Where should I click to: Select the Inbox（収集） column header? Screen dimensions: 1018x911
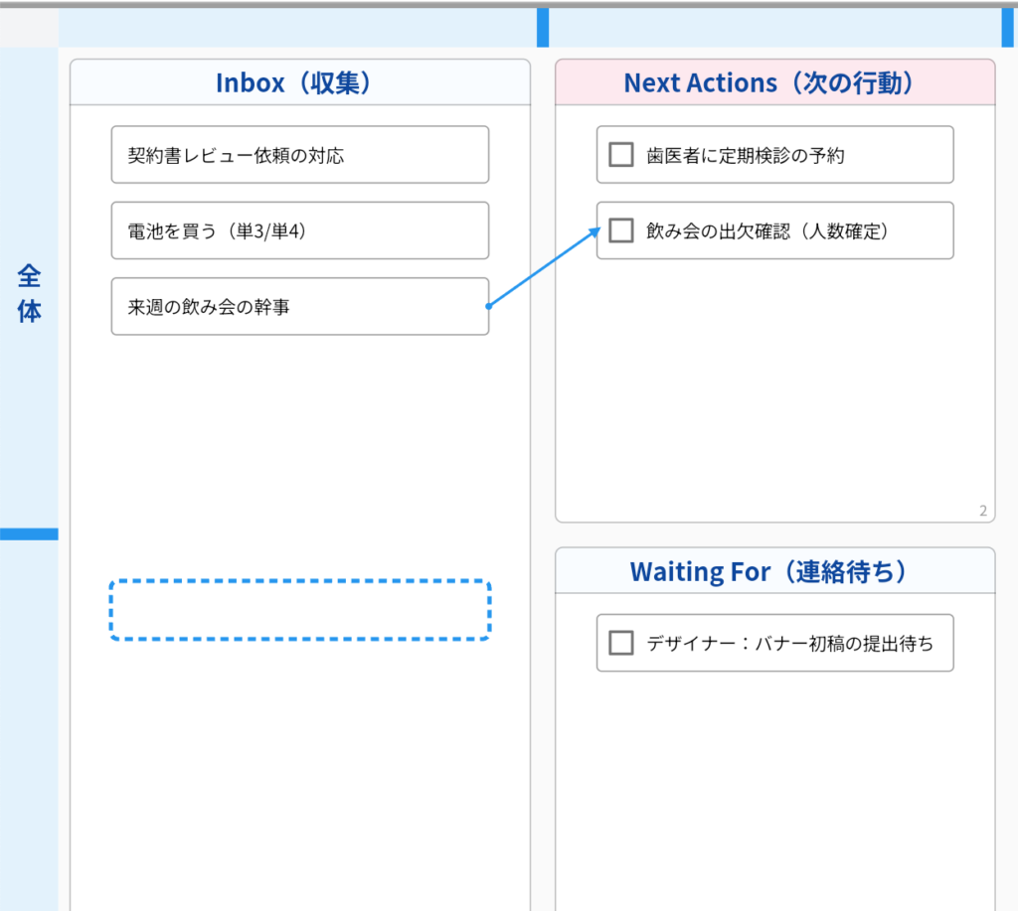coord(299,82)
